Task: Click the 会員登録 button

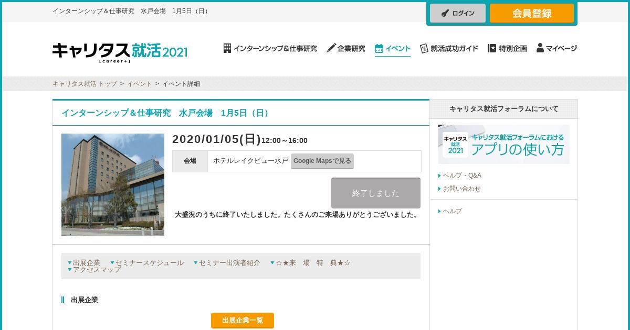Action: pyautogui.click(x=532, y=13)
